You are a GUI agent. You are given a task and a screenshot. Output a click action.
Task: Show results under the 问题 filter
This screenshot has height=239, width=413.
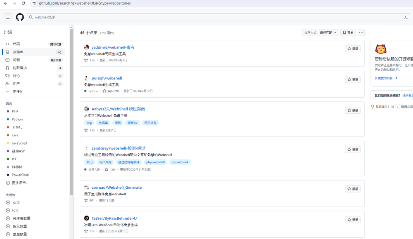tap(34, 60)
